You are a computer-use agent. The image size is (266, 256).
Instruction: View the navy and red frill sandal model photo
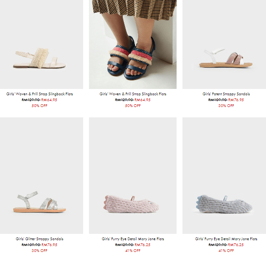pos(133,44)
